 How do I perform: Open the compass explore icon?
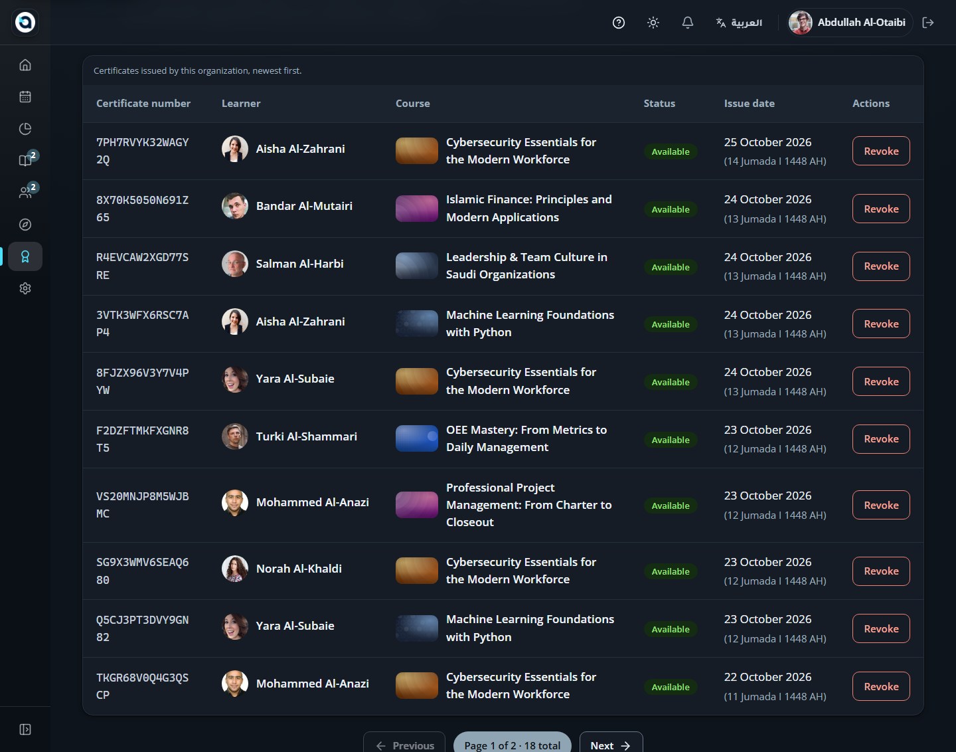pyautogui.click(x=25, y=225)
